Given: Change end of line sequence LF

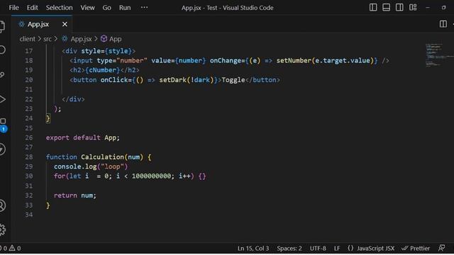Looking at the screenshot, I should (337, 249).
